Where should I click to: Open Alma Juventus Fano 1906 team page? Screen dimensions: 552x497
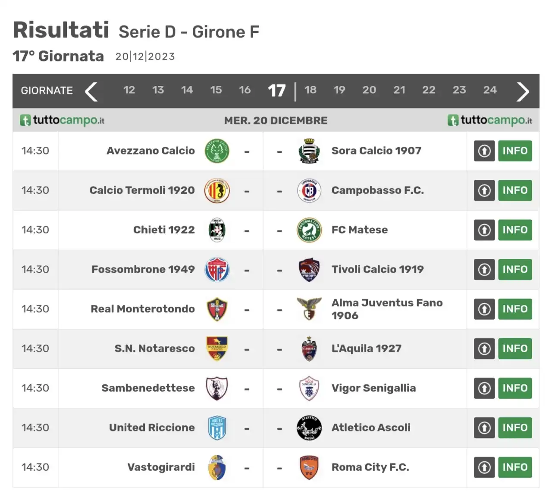[x=387, y=309]
